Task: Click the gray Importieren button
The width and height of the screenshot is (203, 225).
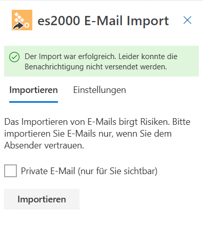Action: tap(42, 199)
